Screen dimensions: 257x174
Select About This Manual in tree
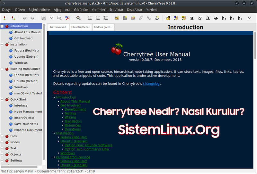[x=28, y=32]
